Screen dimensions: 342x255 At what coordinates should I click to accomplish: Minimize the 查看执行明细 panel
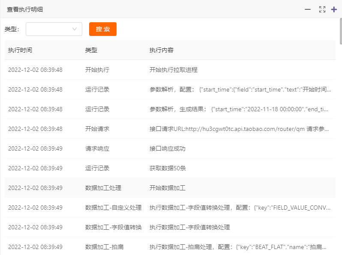(x=308, y=9)
